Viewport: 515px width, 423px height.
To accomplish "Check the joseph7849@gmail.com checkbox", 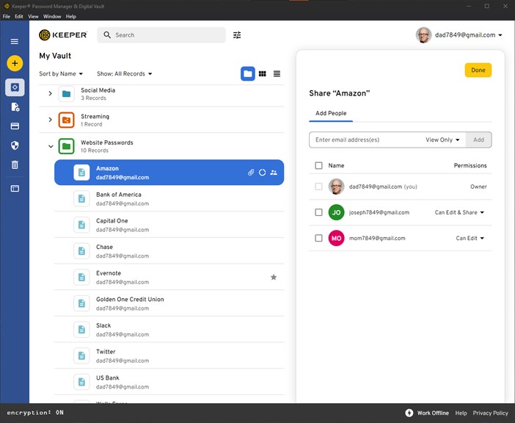I will point(318,212).
